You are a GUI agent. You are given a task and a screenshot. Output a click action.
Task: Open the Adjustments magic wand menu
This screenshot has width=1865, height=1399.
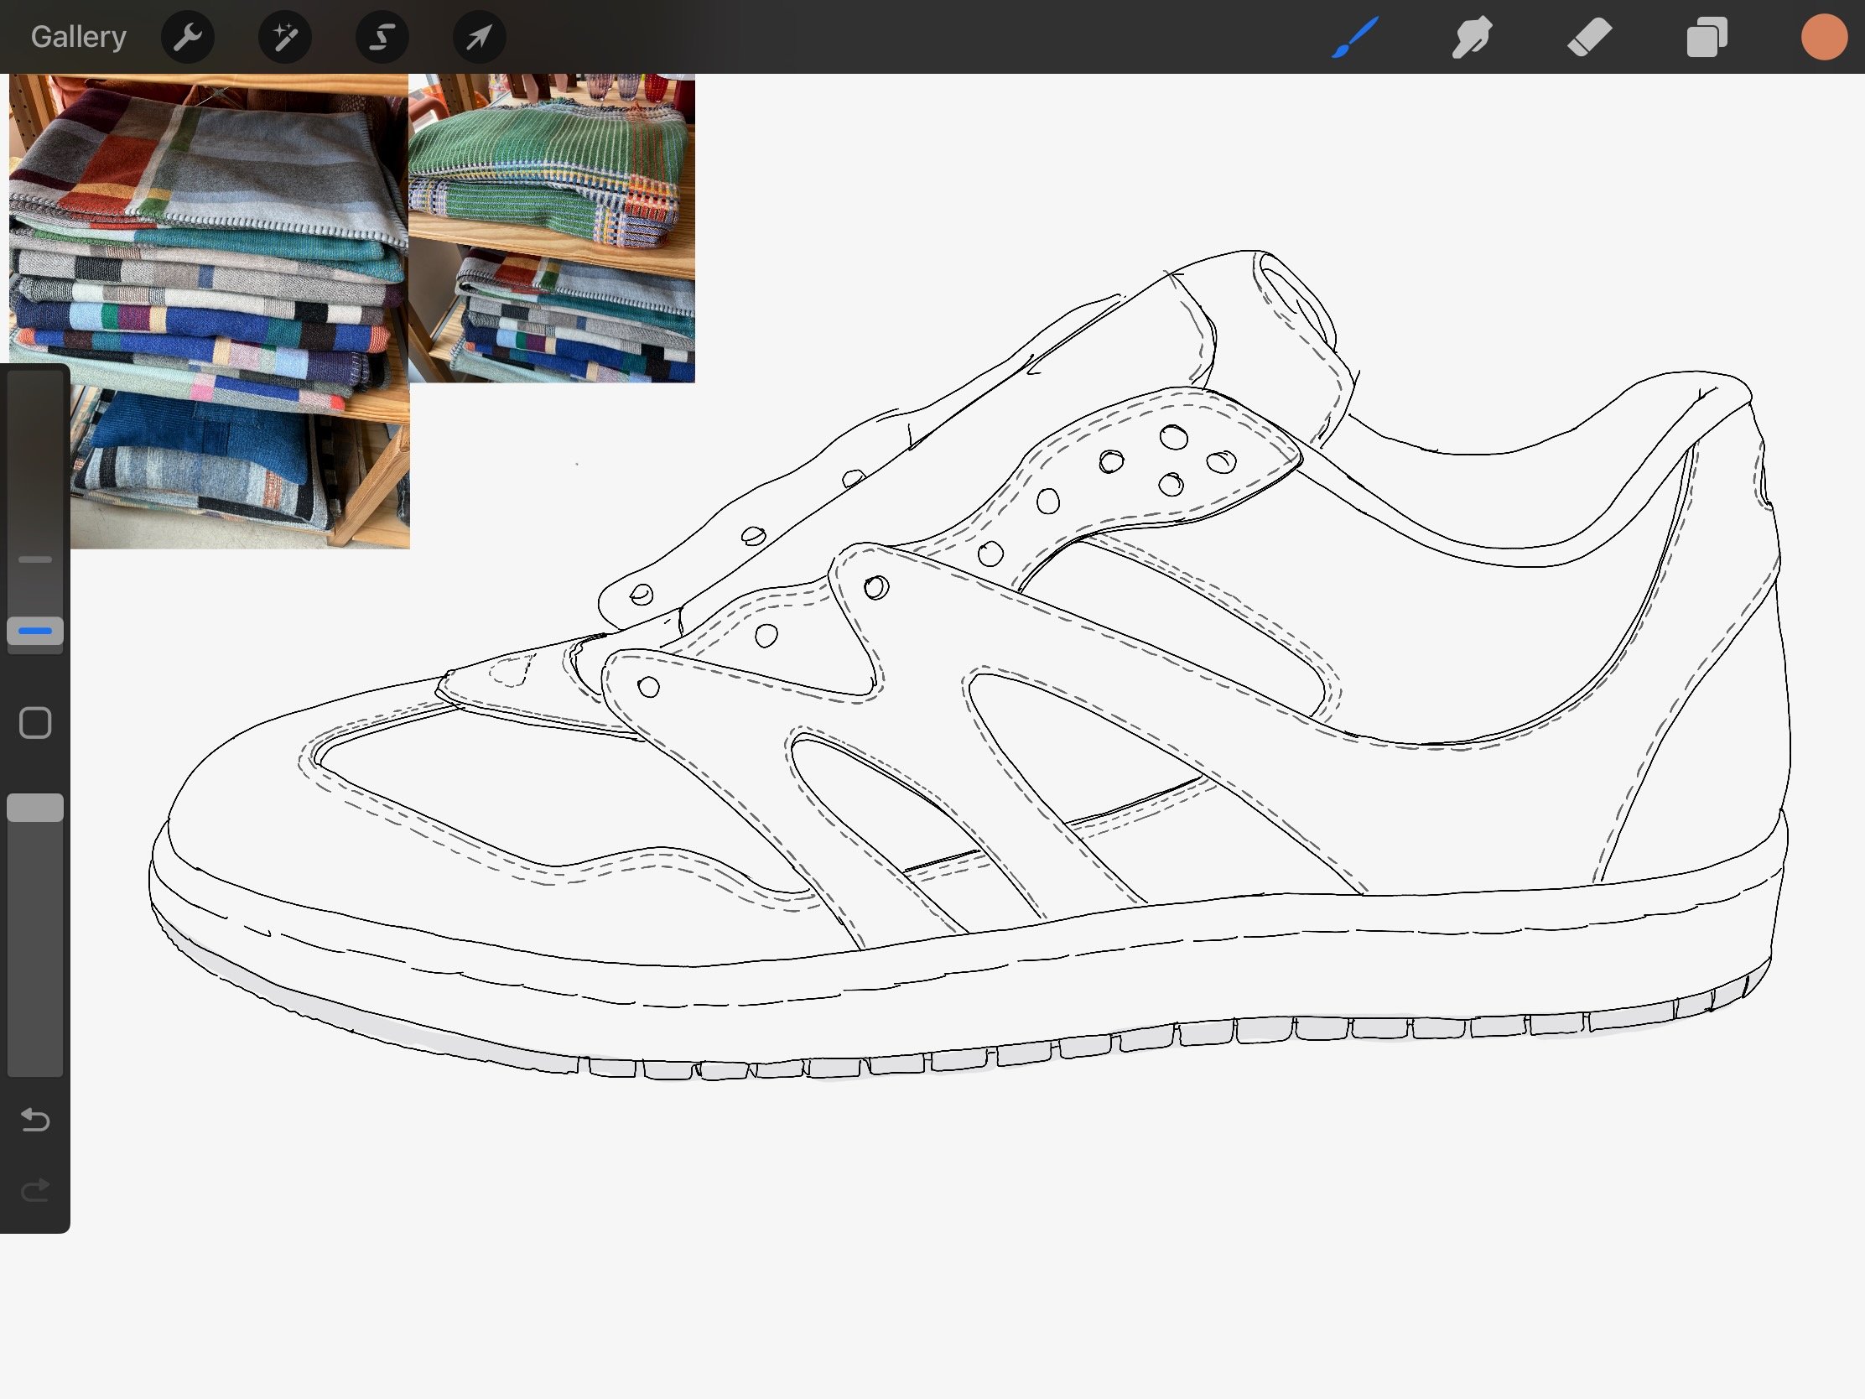coord(285,37)
